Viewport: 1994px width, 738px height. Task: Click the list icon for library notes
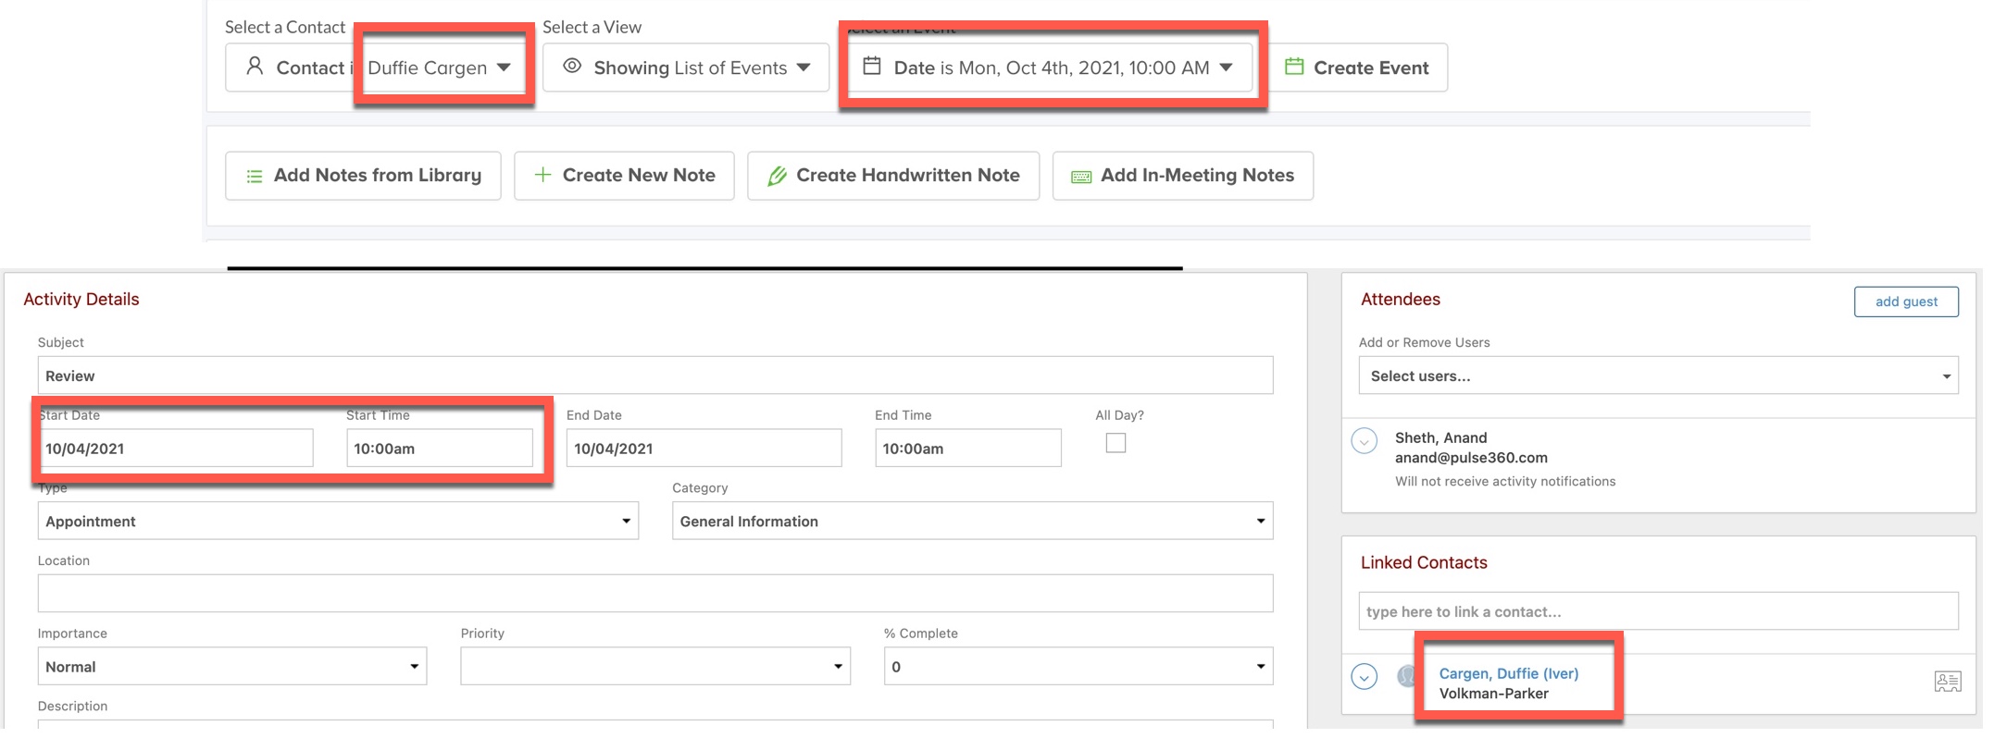[x=255, y=176]
